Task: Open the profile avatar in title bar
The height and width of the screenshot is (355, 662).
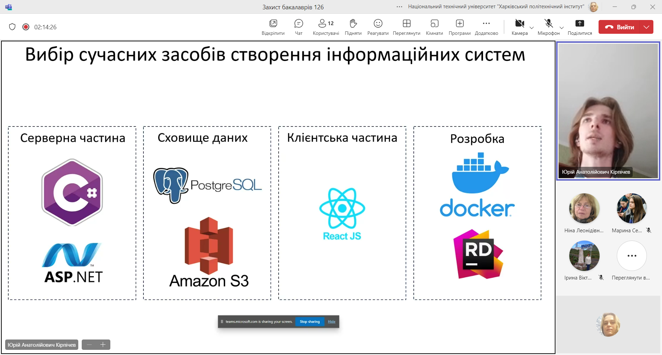Action: (x=593, y=7)
